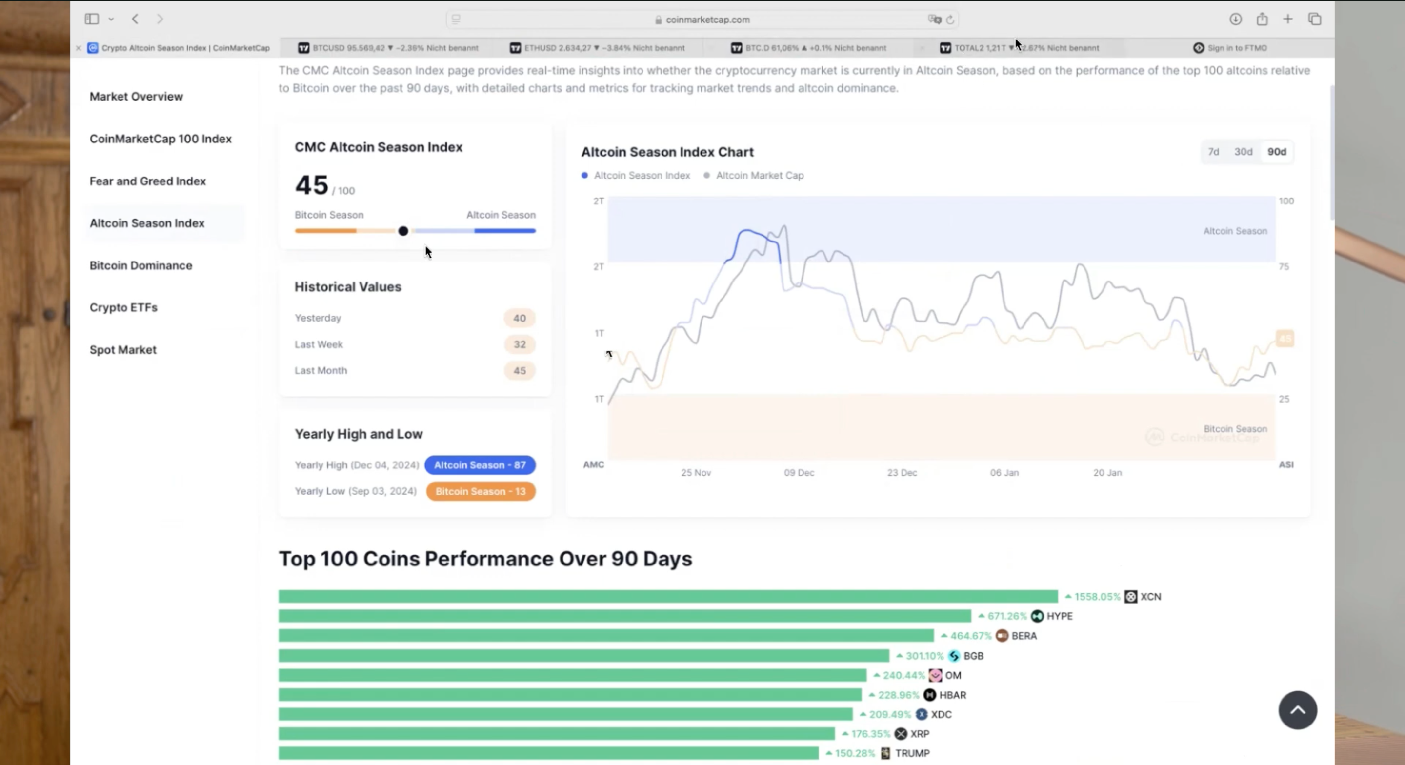Click Yesterday value 40
This screenshot has height=765, width=1405.
coord(519,318)
